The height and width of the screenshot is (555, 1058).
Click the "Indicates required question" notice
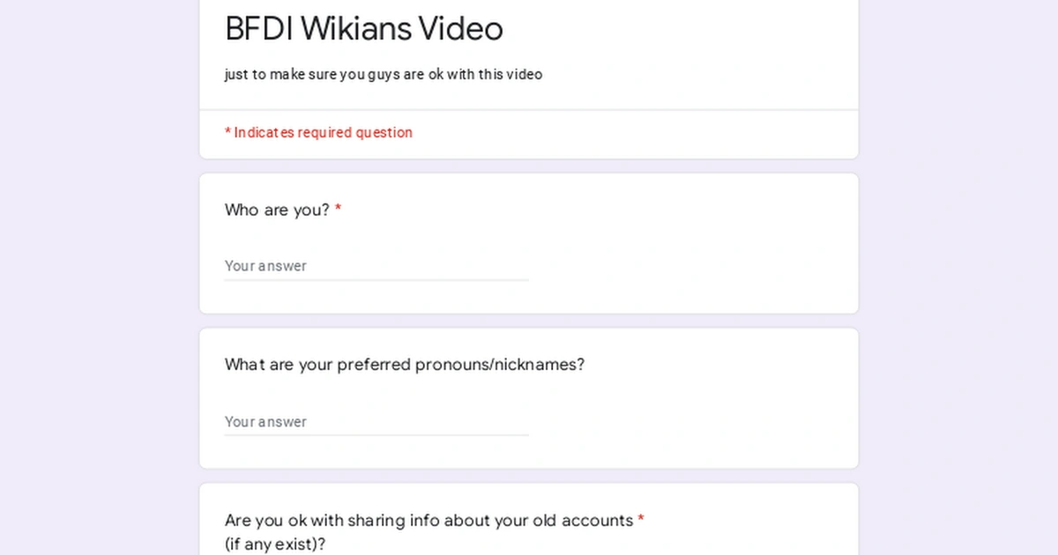318,132
